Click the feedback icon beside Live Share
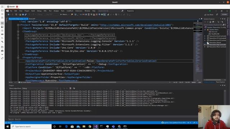The image size is (230, 129). click(x=217, y=14)
